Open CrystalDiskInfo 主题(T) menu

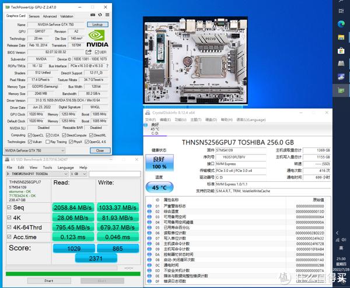(196, 120)
